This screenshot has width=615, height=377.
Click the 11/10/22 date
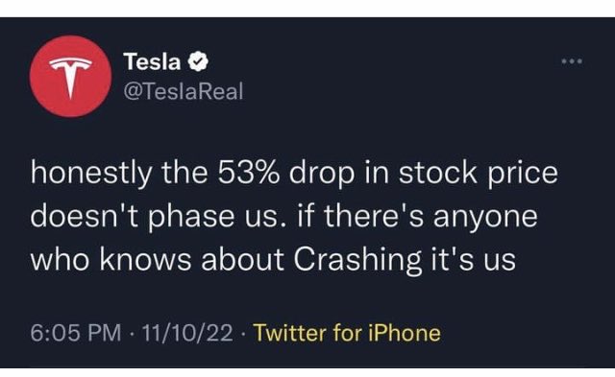187,333
